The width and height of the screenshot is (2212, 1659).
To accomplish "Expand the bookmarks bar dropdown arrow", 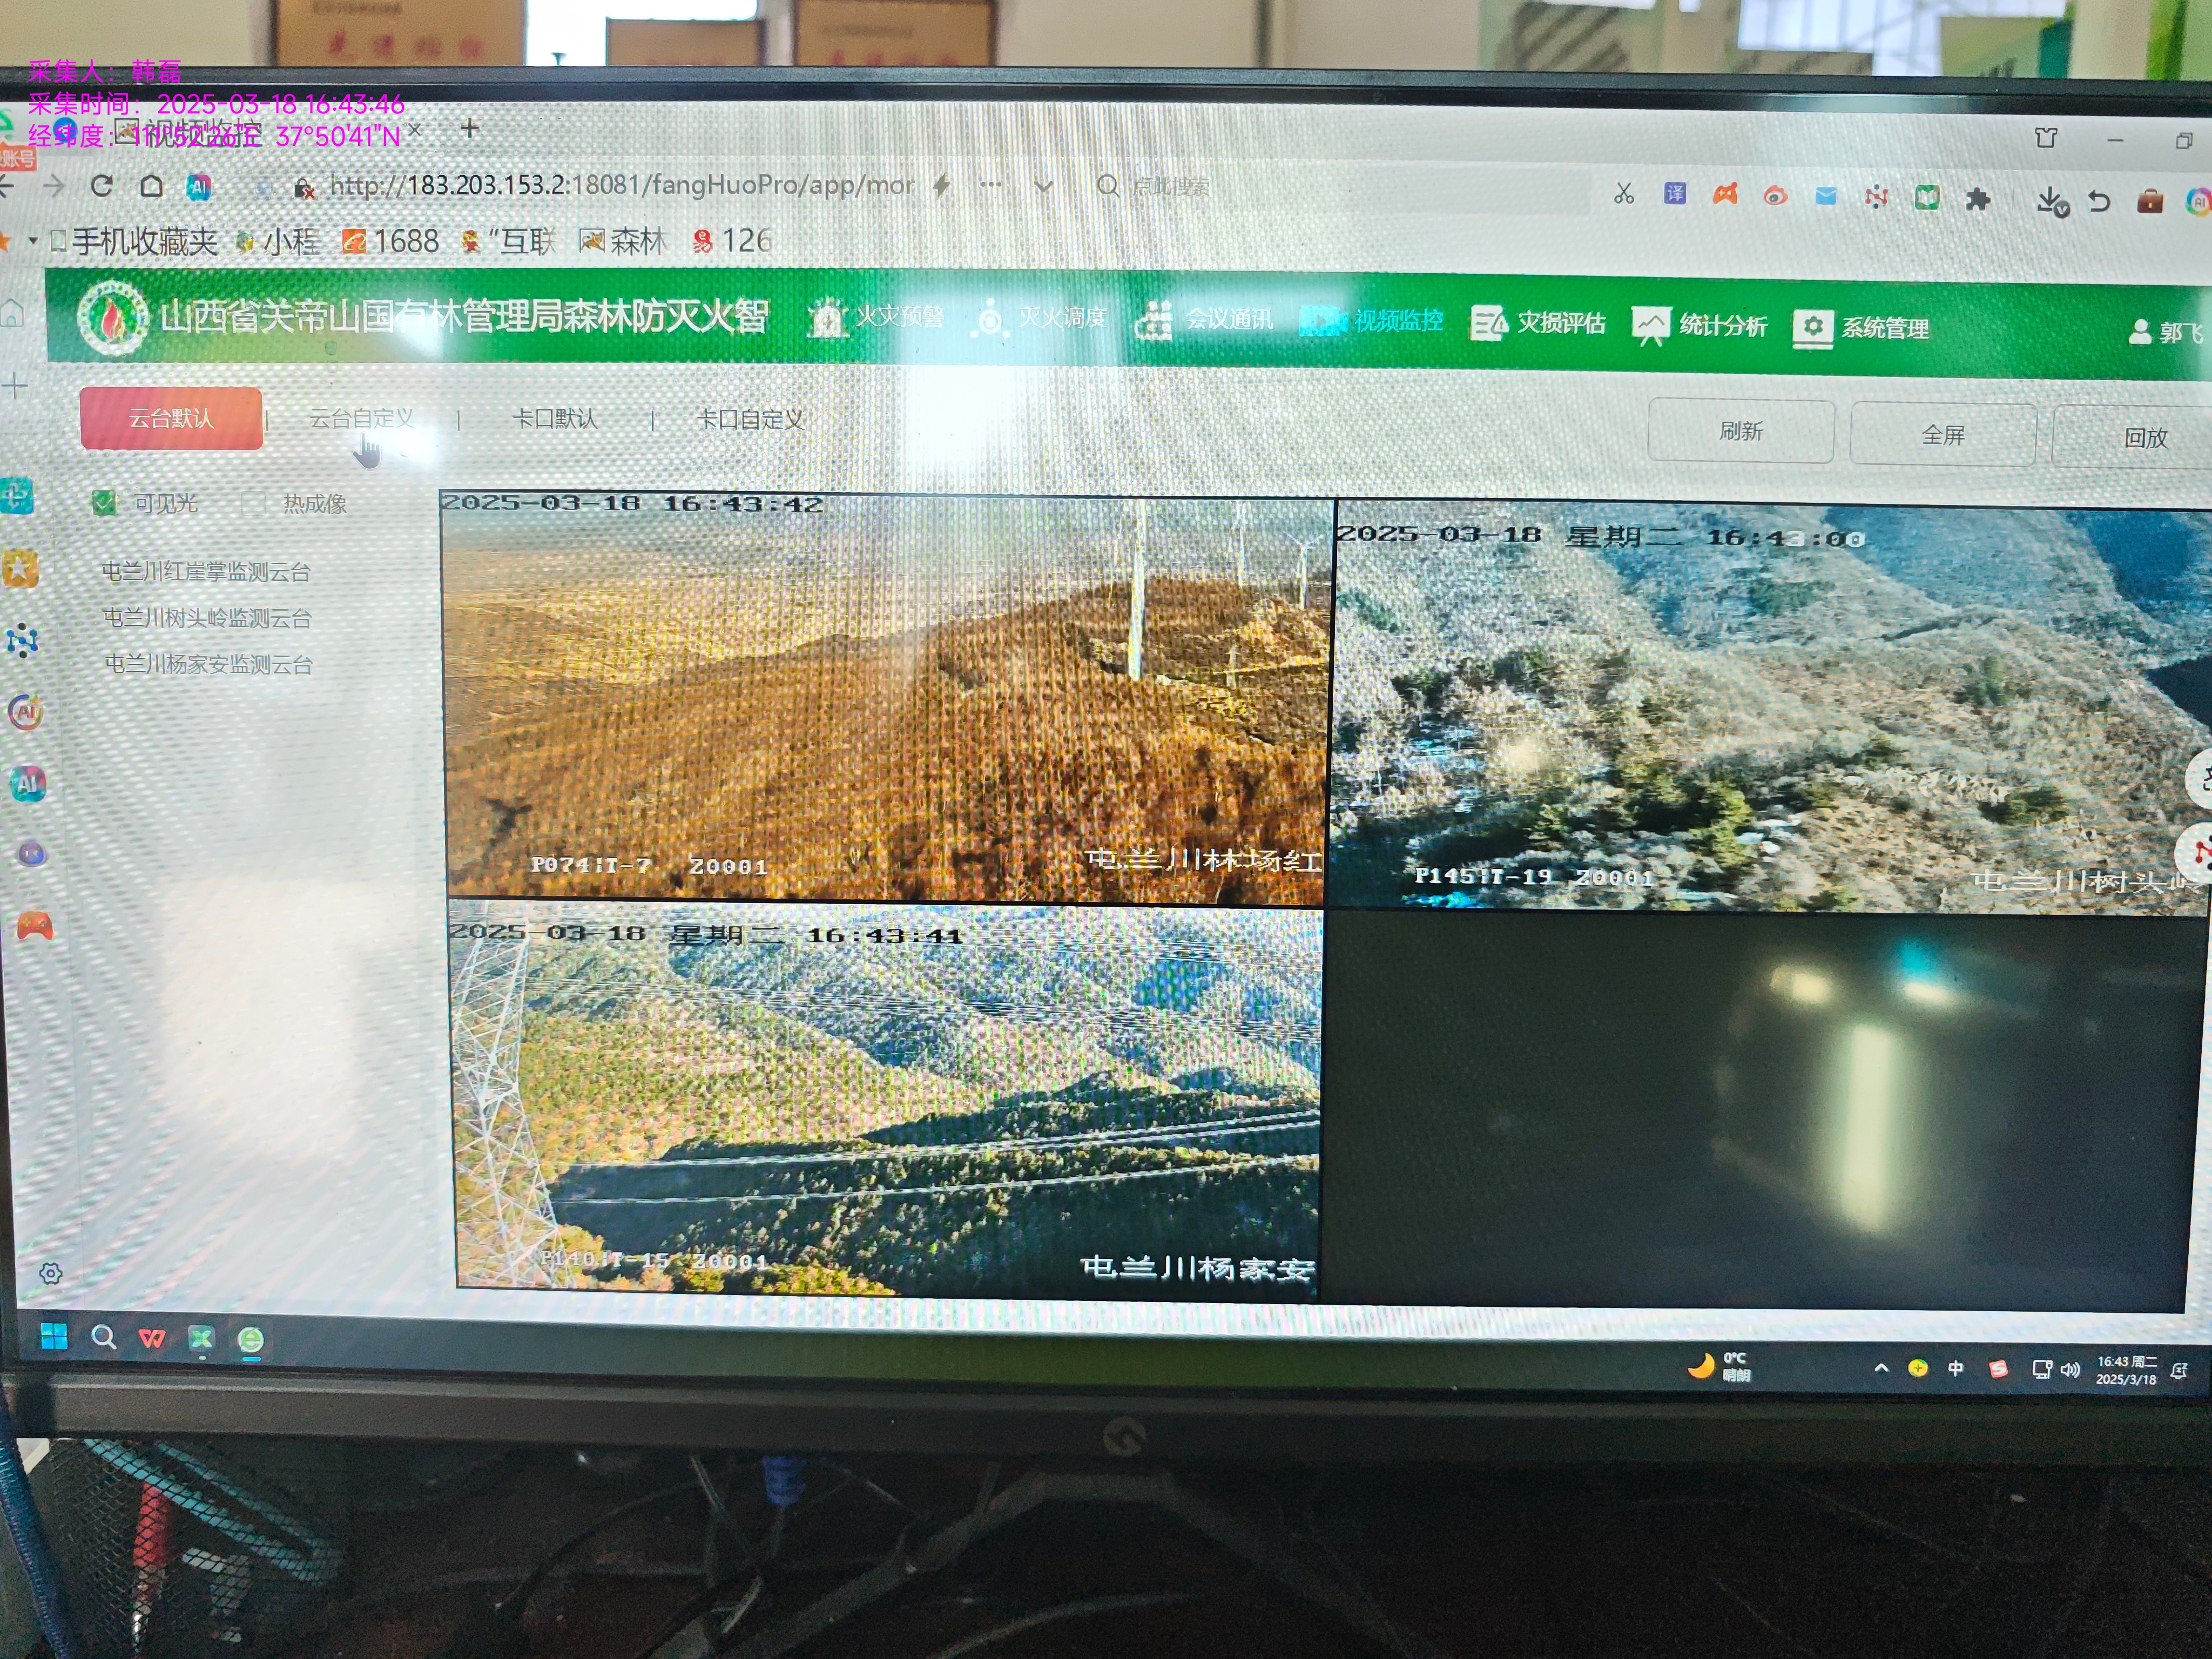I will (x=33, y=241).
